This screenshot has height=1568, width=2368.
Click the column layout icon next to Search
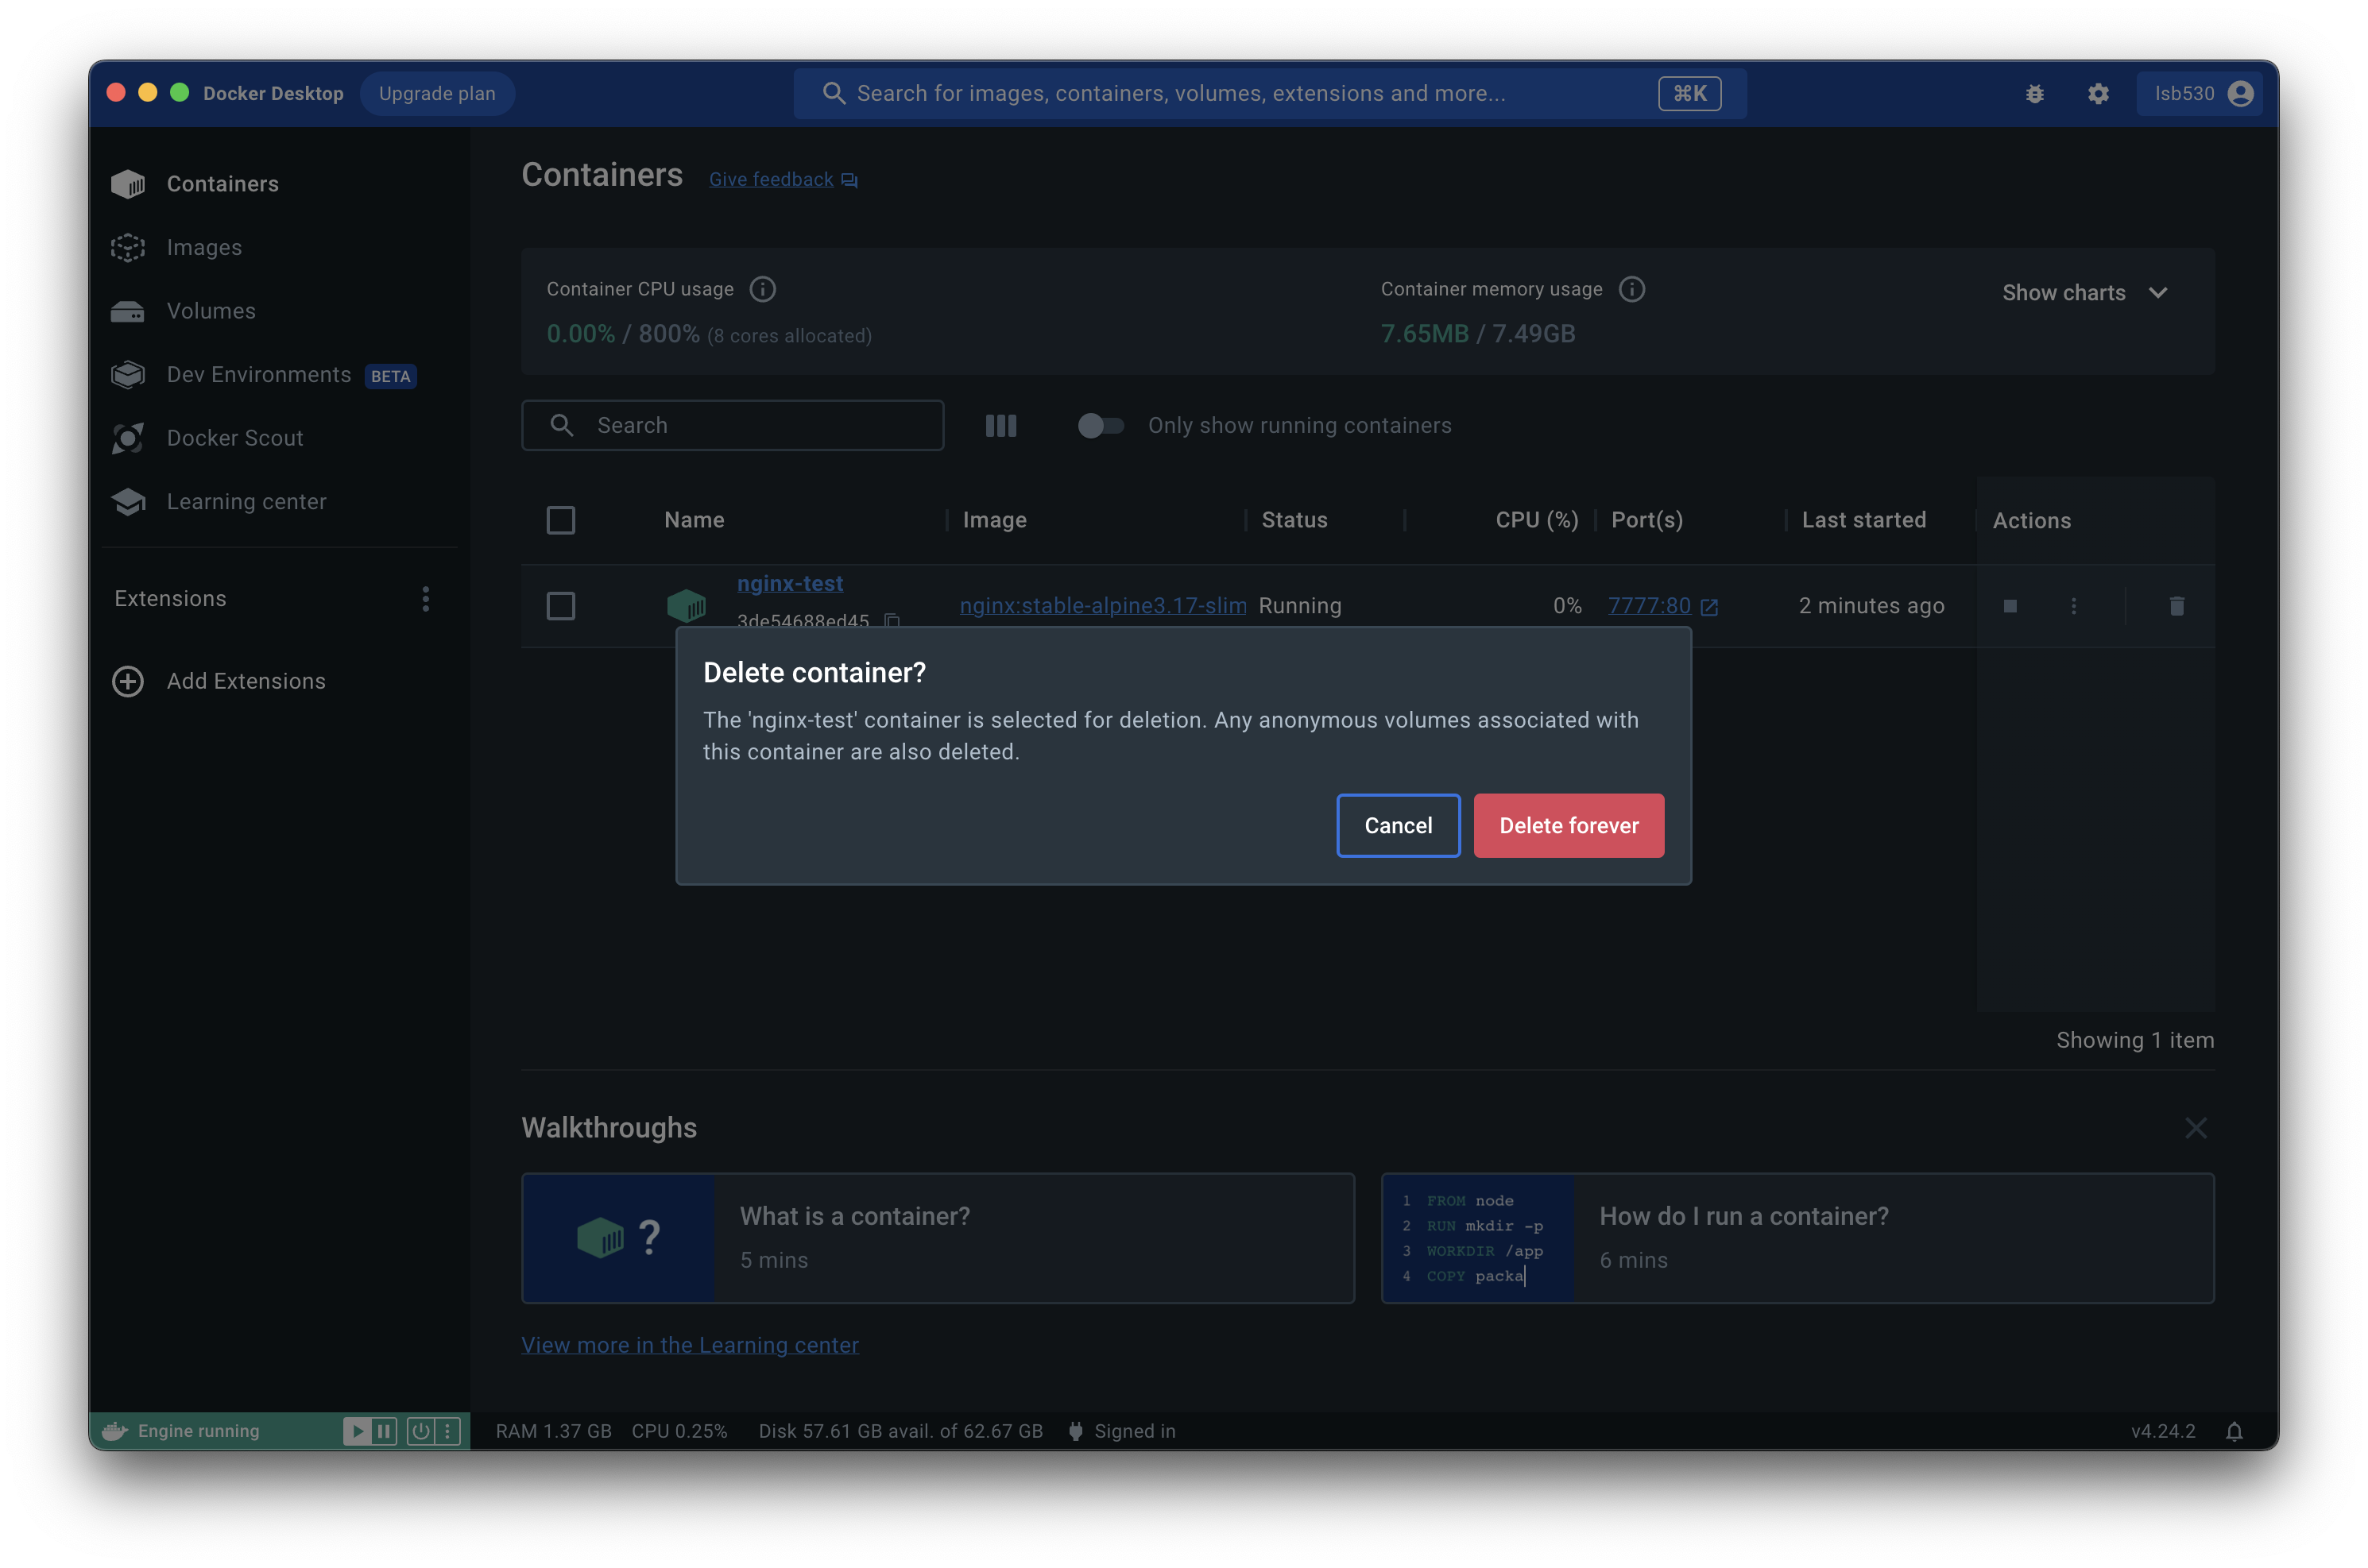[1000, 426]
